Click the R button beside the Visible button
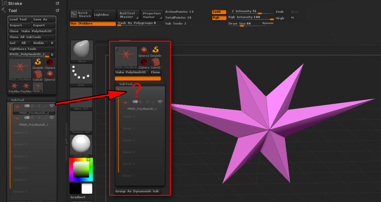This screenshot has height=202, width=381. click(52, 43)
